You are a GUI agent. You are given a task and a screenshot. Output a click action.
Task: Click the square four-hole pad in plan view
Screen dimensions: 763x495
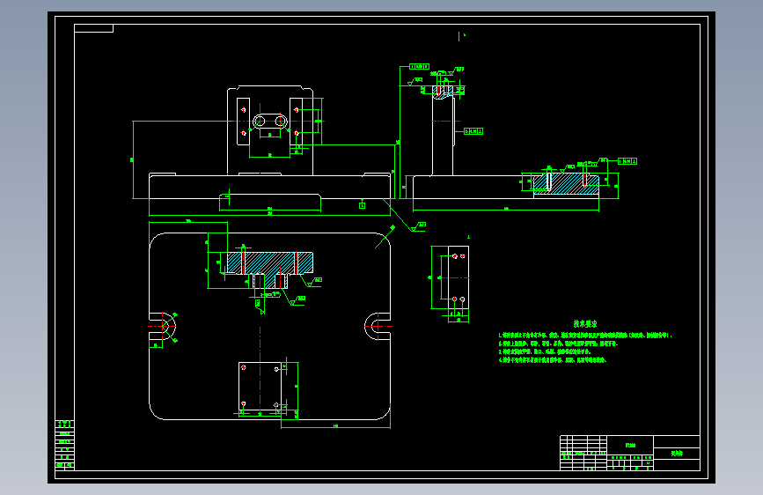point(260,387)
